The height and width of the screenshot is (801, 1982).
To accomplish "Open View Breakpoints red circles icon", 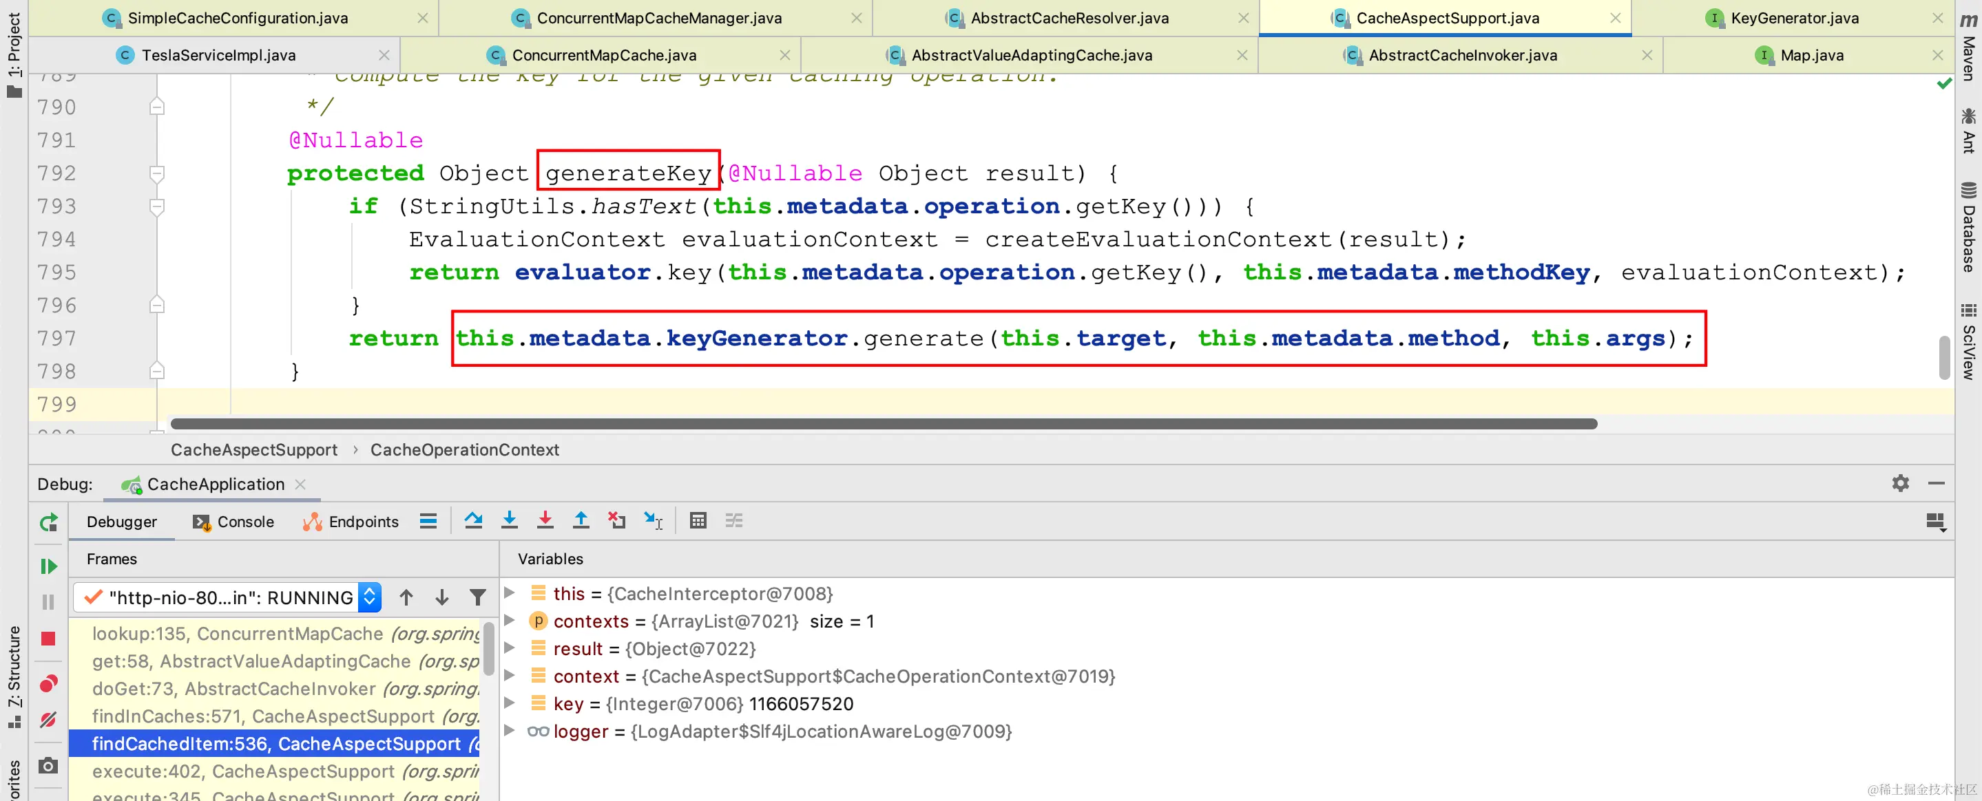I will pyautogui.click(x=48, y=683).
